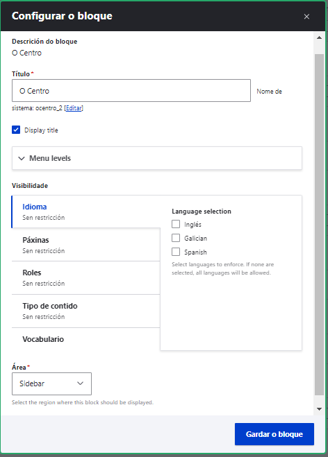Screen dimensions: 328x457
Task: Click the Visibilidade section label
Action: coord(30,186)
